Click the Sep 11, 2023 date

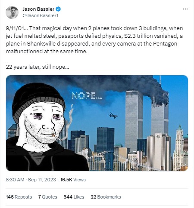click(42, 180)
